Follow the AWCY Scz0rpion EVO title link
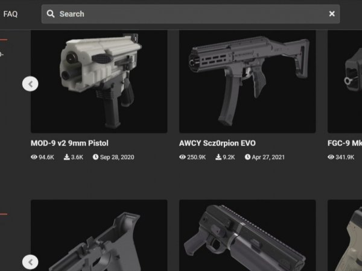This screenshot has height=271, width=362. click(217, 143)
